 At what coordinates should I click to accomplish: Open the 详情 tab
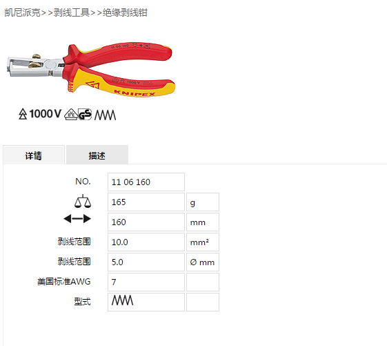[34, 155]
